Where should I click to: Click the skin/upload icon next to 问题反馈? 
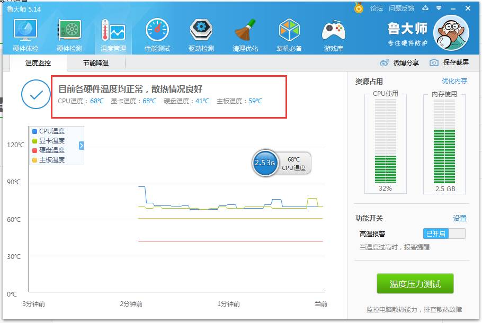click(425, 8)
